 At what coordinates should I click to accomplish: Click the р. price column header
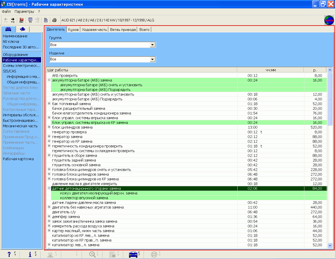(315, 70)
